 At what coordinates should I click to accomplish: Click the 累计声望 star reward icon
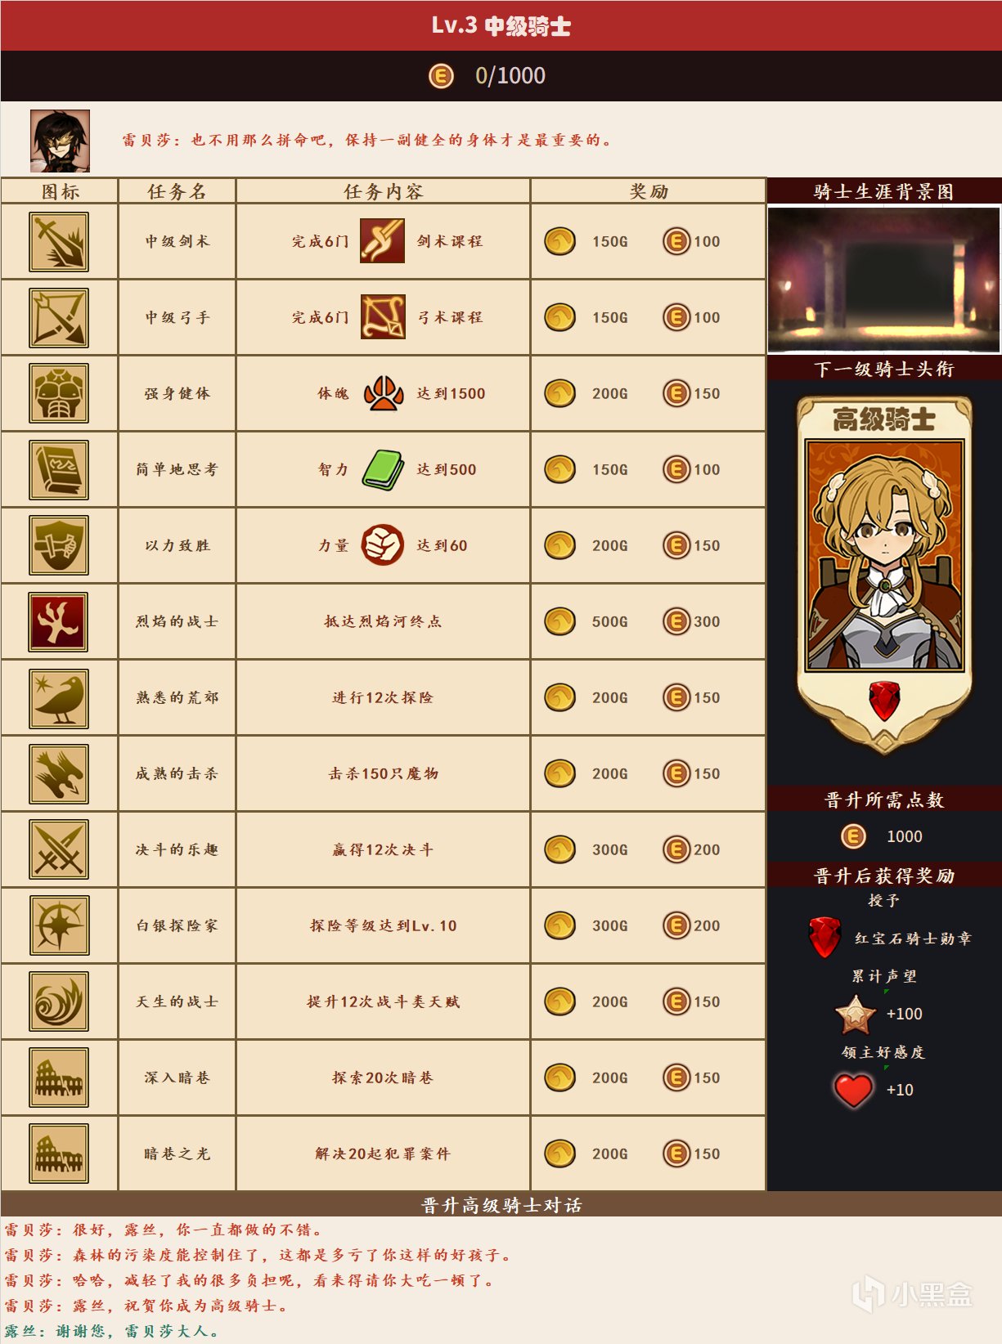tap(855, 1015)
